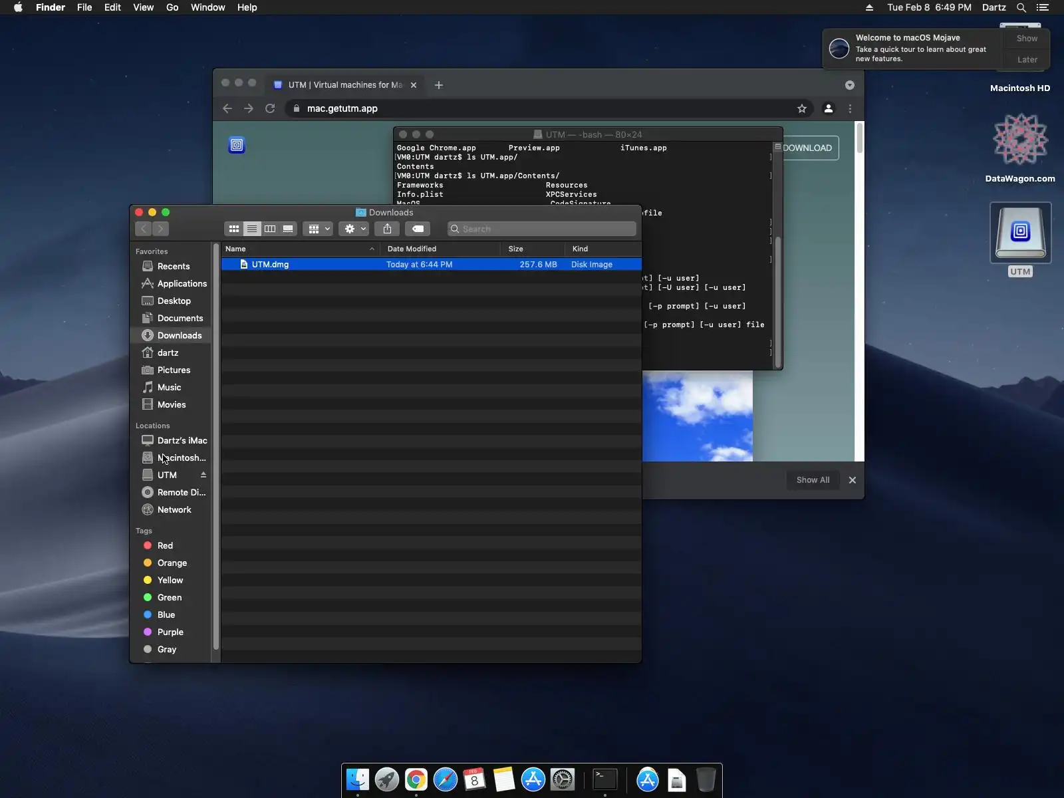Open Movies in Finder sidebar

point(172,404)
